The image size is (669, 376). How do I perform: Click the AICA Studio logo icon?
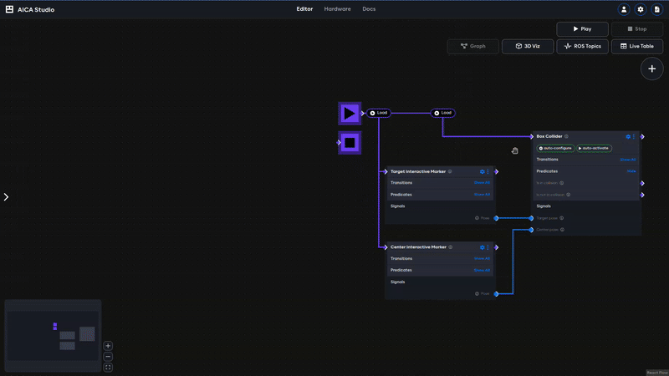click(x=9, y=9)
